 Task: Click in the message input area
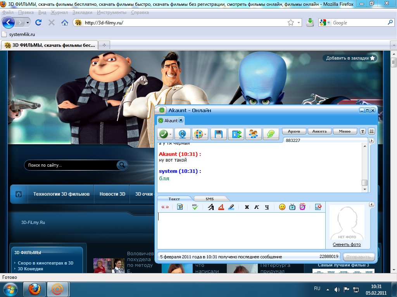tap(241, 230)
